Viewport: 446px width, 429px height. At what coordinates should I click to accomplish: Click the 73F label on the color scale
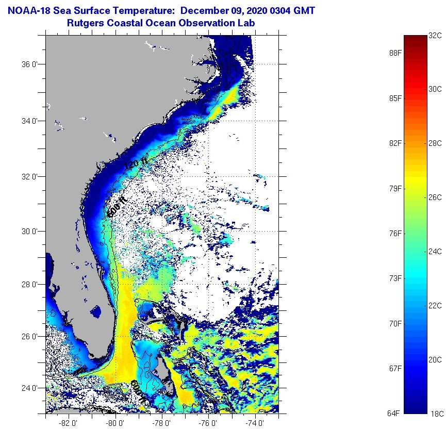395,278
